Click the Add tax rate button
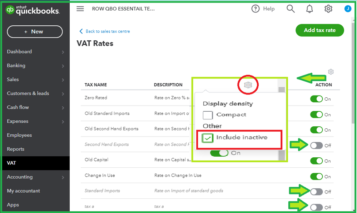 pyautogui.click(x=319, y=30)
